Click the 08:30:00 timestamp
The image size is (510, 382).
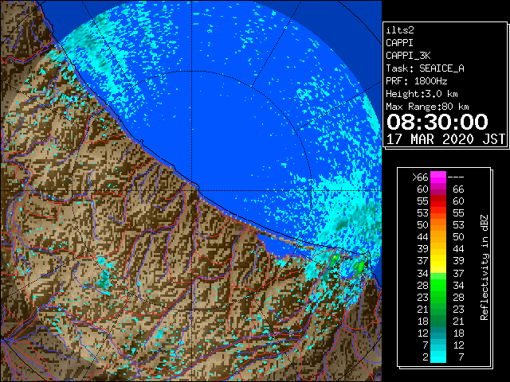[437, 122]
